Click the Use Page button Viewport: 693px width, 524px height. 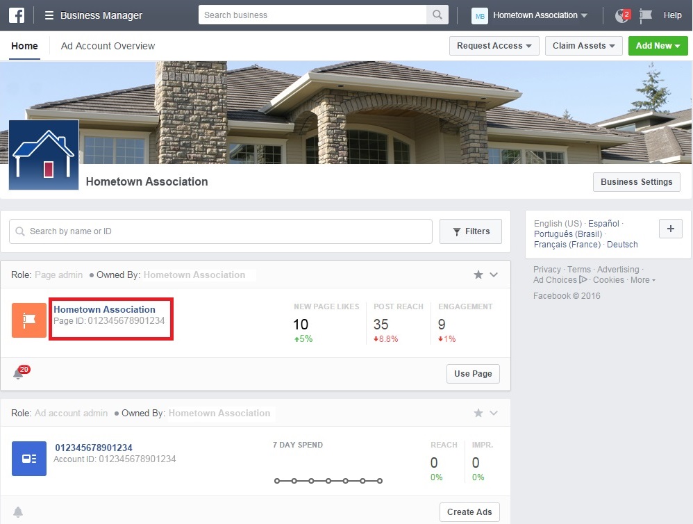(x=473, y=374)
